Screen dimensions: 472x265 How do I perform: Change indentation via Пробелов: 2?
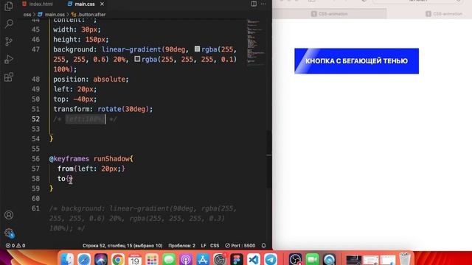click(x=181, y=245)
